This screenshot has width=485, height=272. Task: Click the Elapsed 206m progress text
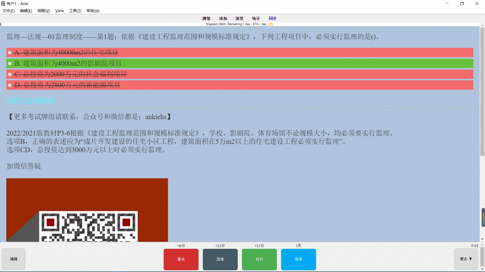(x=236, y=24)
